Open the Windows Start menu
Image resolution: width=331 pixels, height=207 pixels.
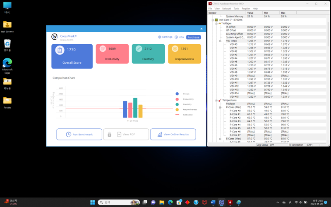coord(92,202)
